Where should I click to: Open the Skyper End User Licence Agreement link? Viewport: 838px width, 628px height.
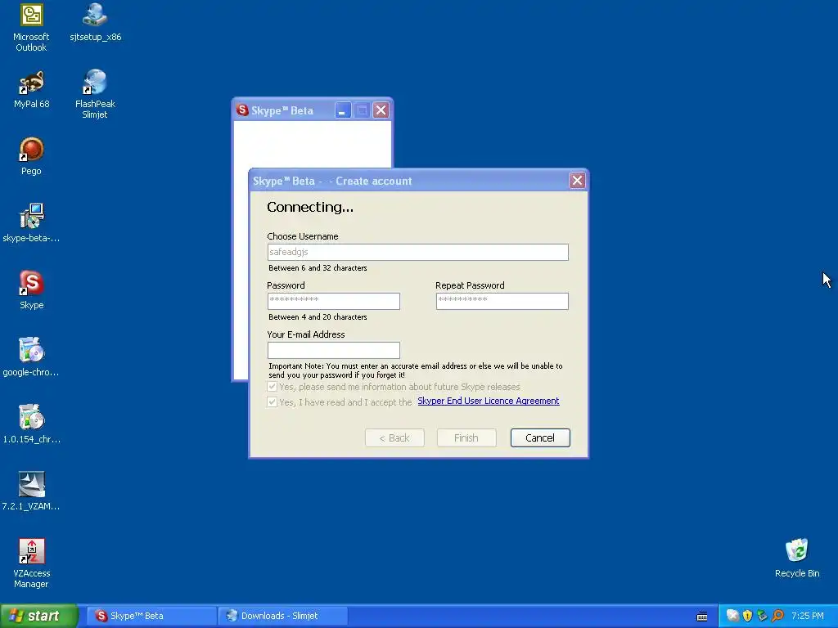[x=488, y=401]
